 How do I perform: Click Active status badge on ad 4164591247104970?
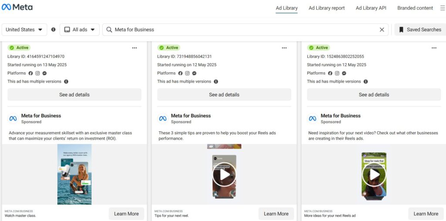pyautogui.click(x=19, y=48)
